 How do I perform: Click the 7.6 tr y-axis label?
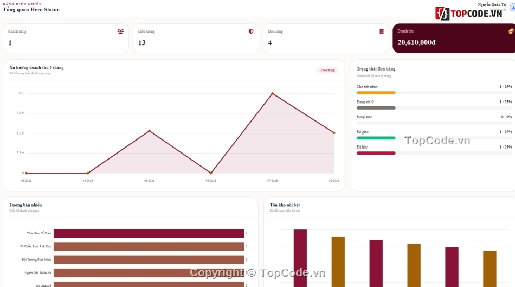pos(20,113)
